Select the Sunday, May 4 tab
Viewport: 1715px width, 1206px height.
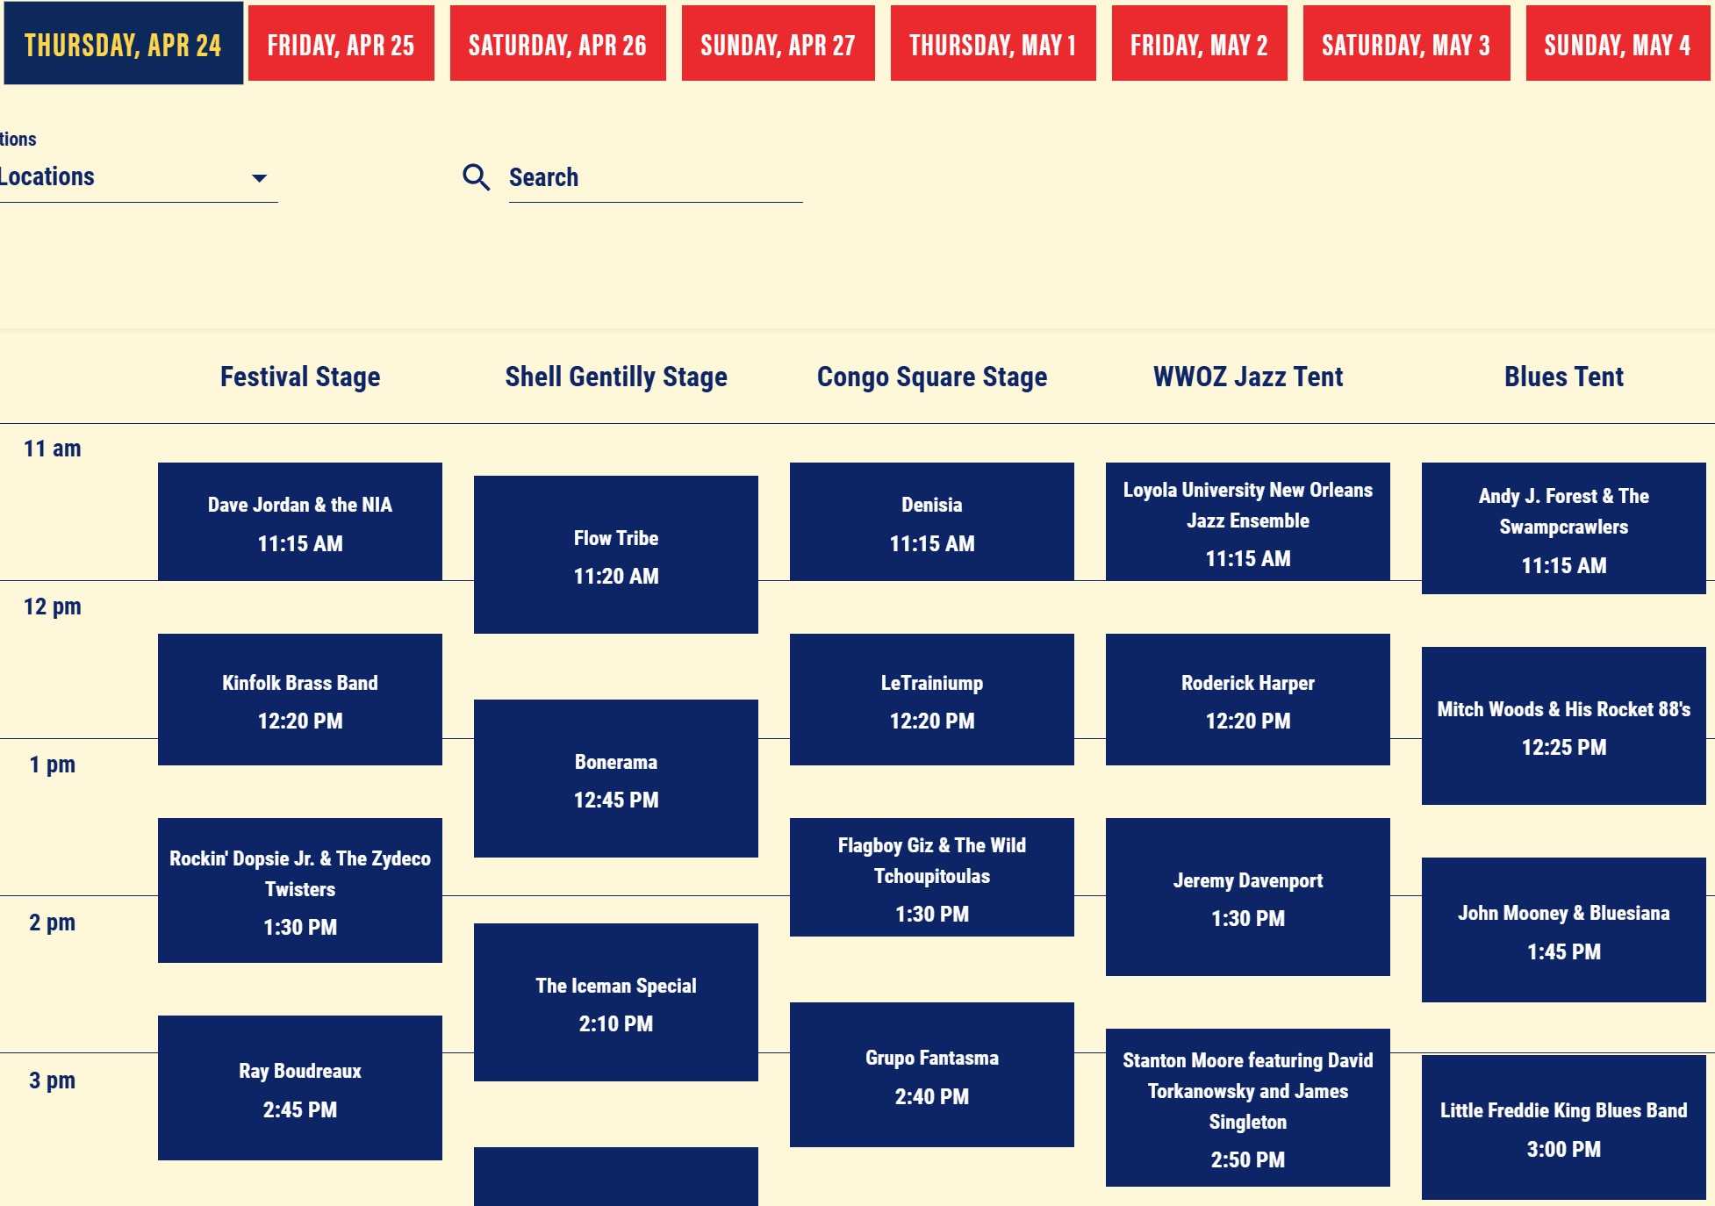(x=1618, y=45)
